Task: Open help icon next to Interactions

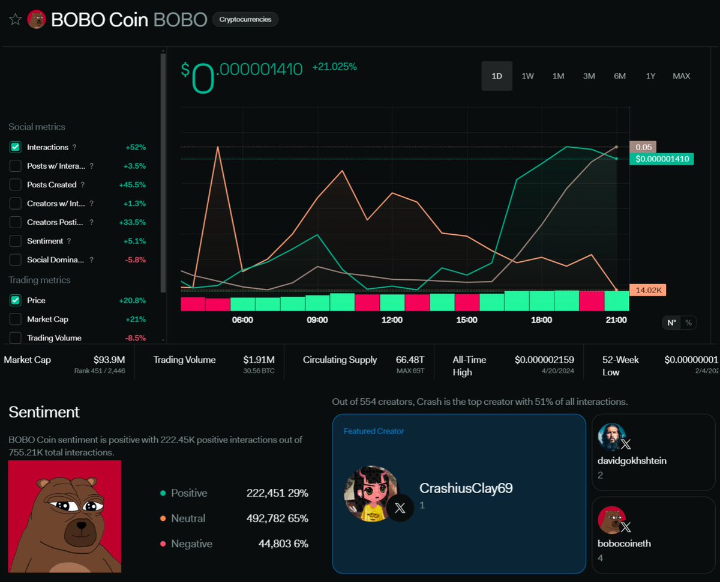Action: click(74, 147)
